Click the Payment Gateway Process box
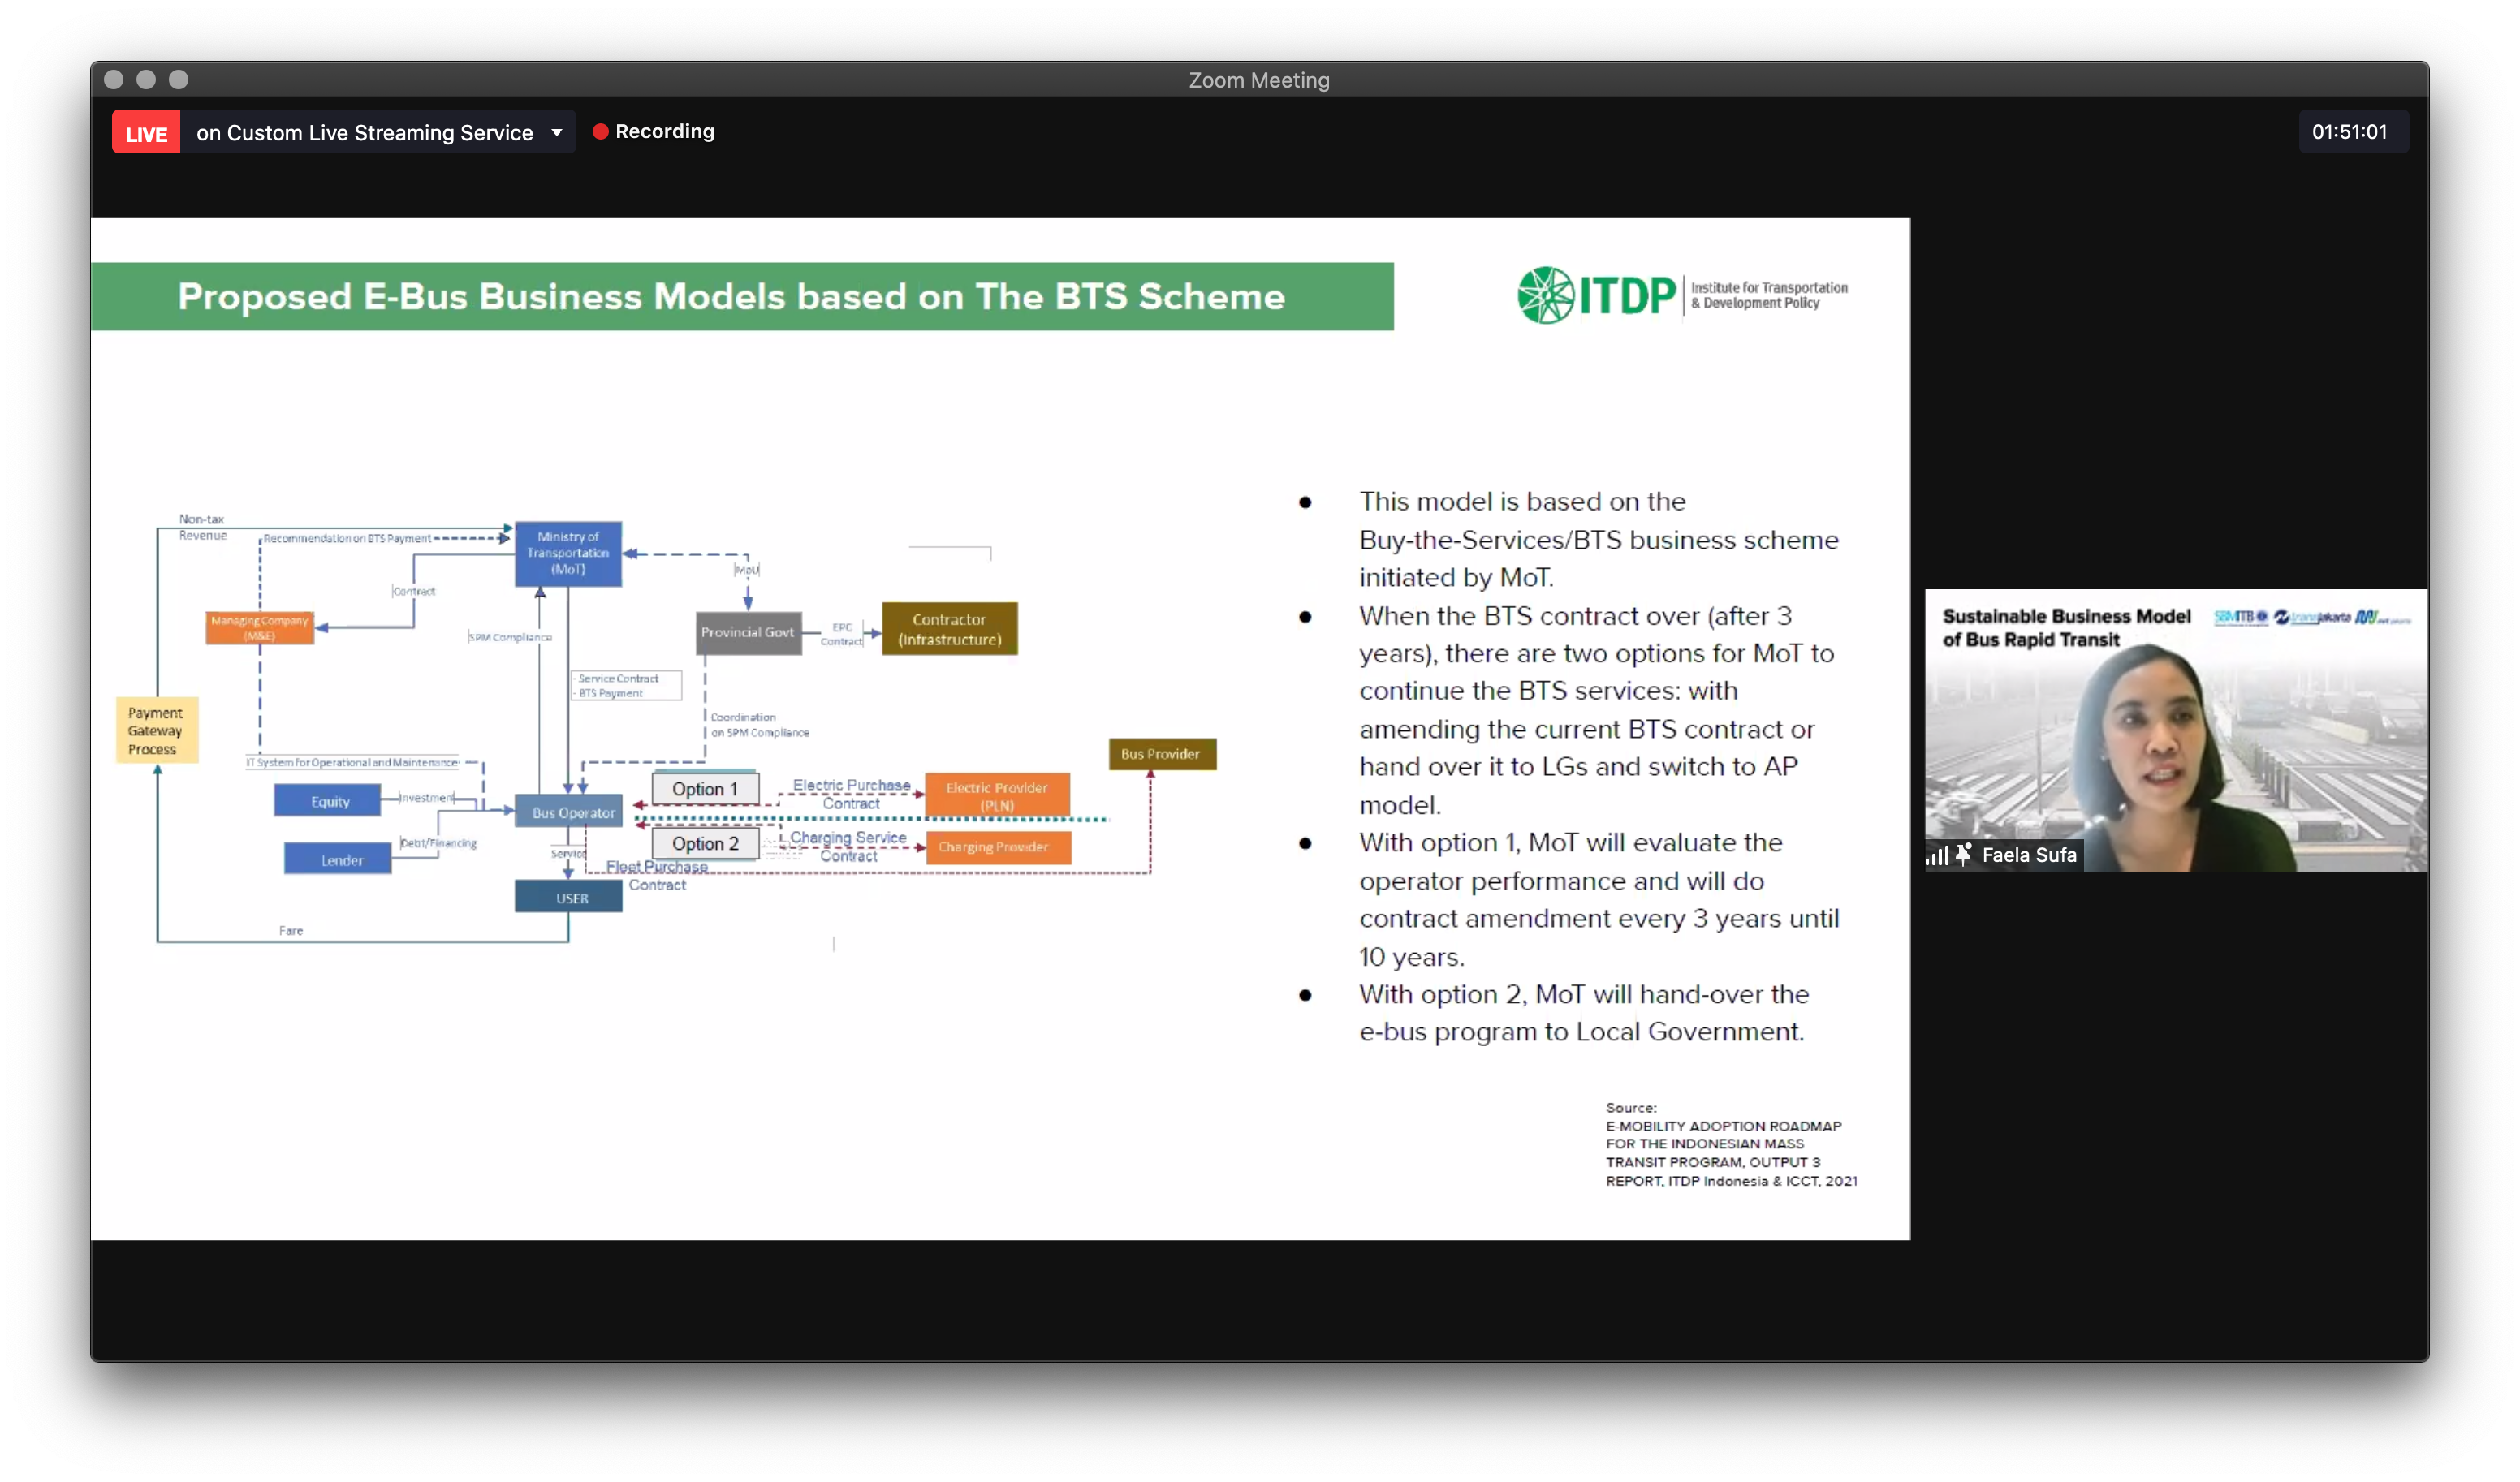 click(x=156, y=730)
